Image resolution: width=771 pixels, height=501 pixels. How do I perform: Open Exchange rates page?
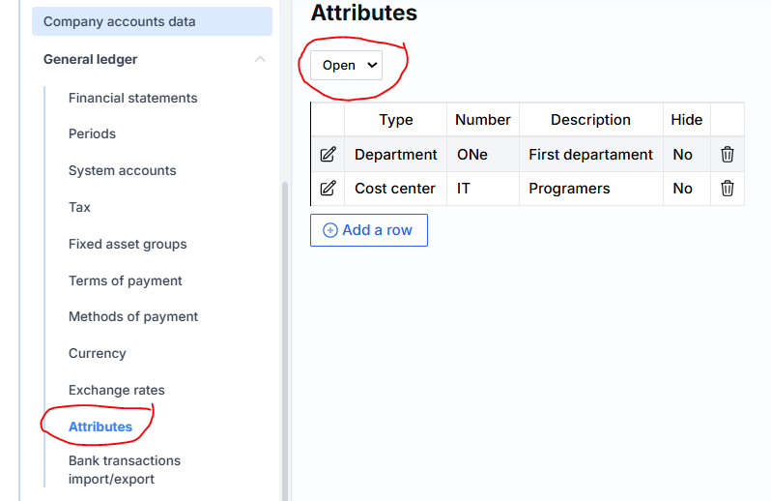click(116, 390)
